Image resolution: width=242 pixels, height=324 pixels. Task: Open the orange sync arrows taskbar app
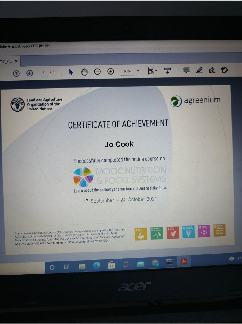pyautogui.click(x=126, y=265)
